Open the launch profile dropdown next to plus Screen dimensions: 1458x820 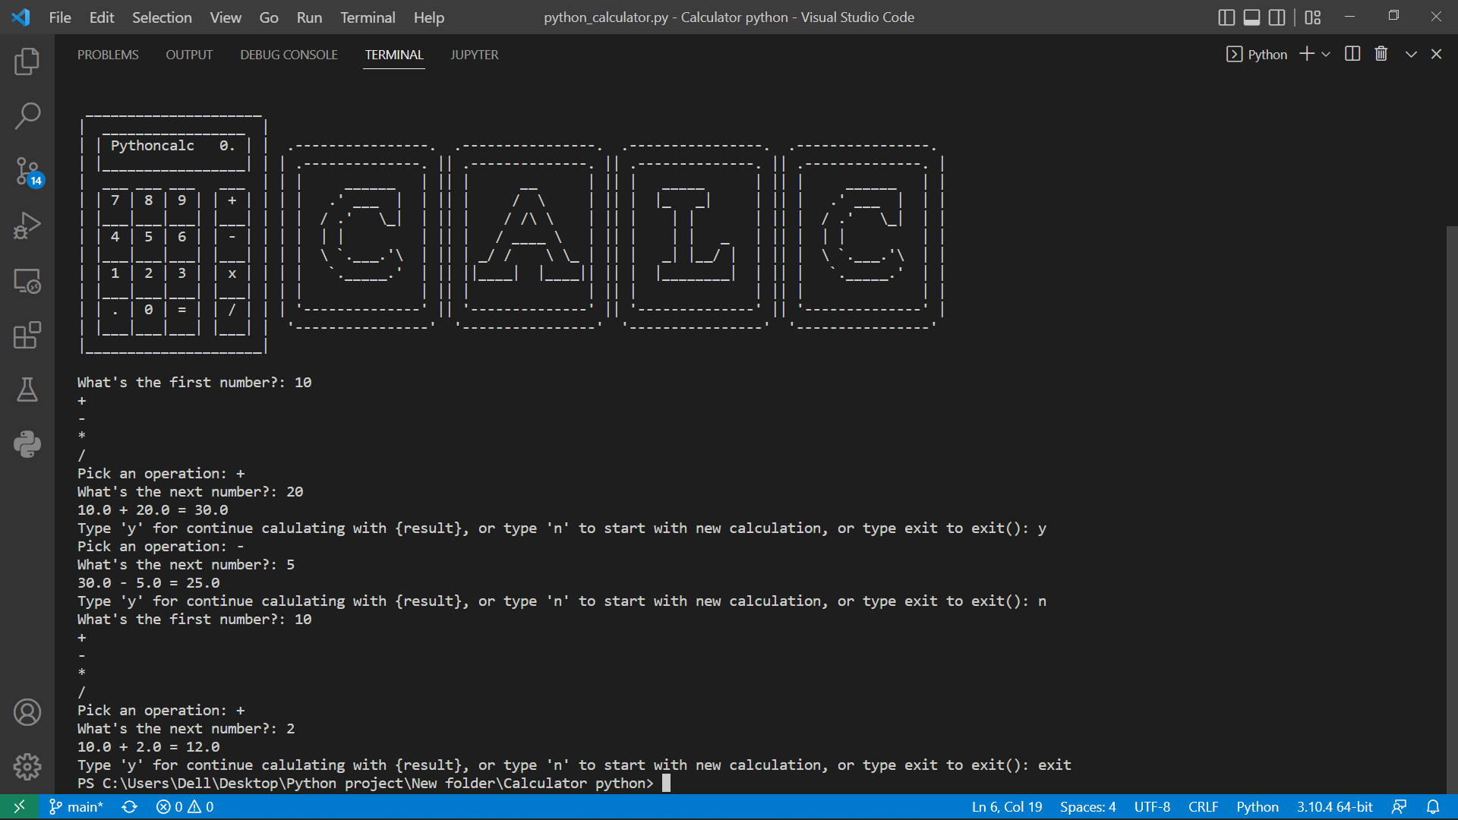1326,54
